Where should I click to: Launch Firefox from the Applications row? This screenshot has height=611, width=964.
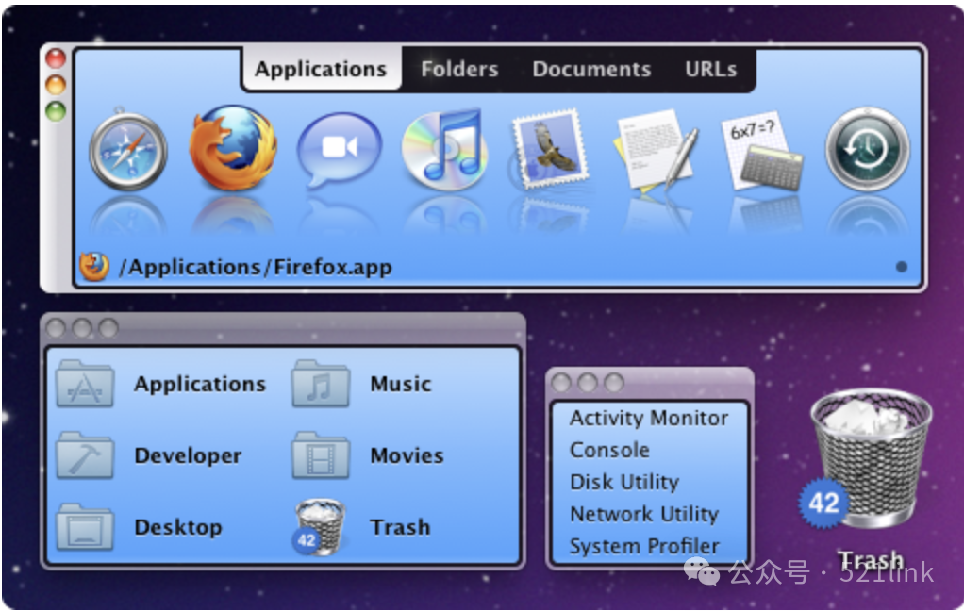(x=233, y=148)
